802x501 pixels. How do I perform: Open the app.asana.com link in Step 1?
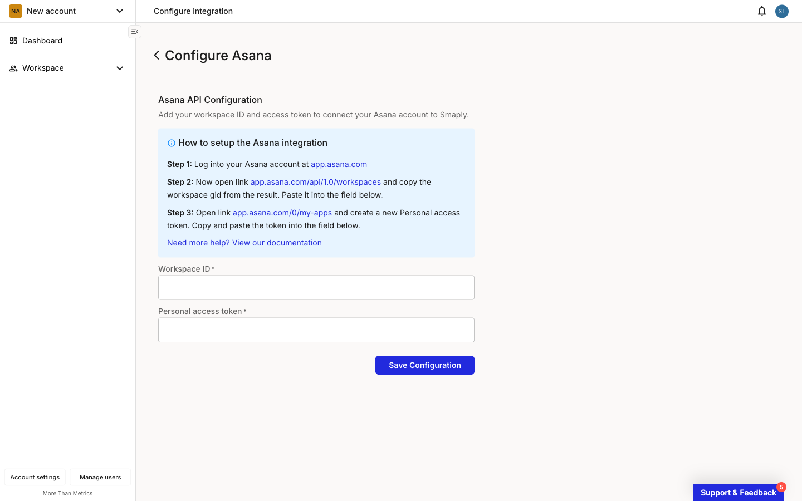click(339, 164)
